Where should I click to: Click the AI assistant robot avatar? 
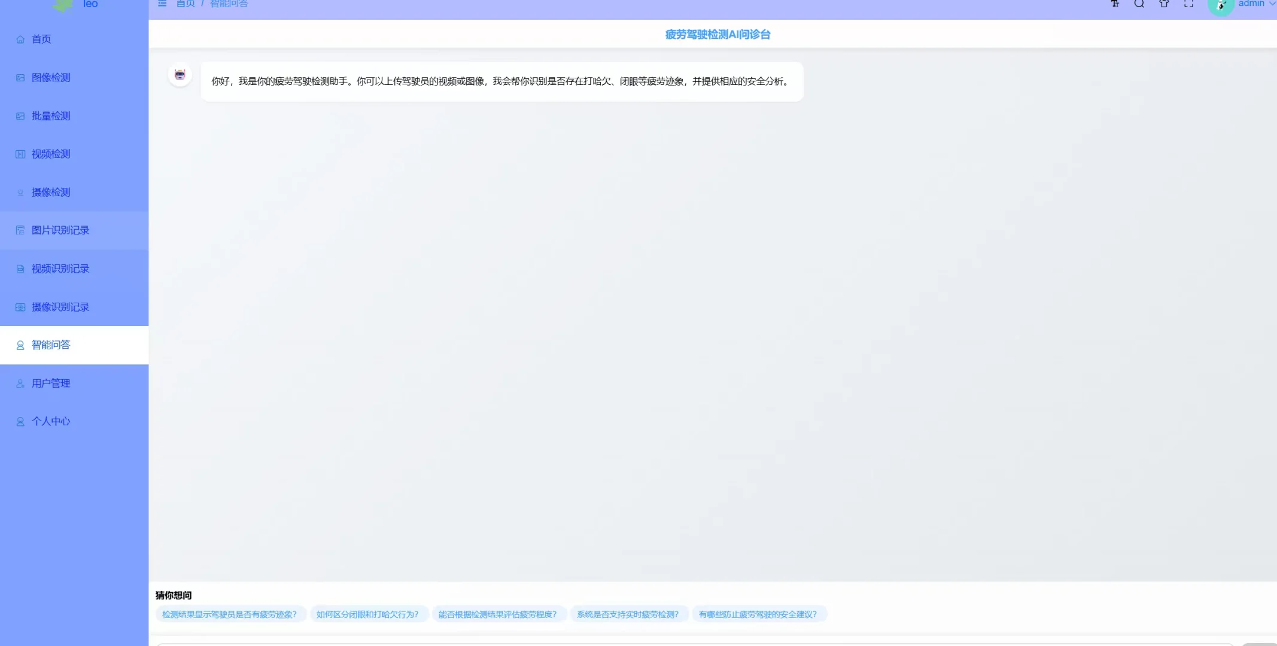click(x=179, y=75)
